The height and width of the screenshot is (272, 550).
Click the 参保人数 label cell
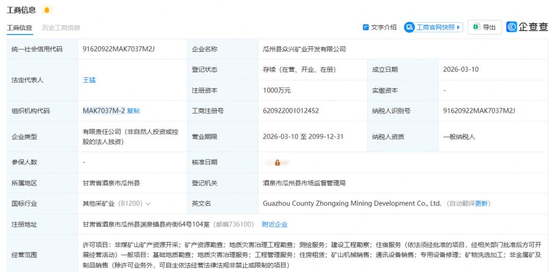click(x=42, y=162)
